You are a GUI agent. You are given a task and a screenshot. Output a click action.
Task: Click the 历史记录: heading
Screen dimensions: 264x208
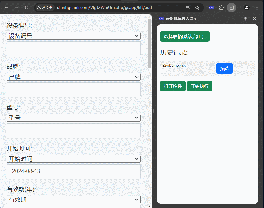click(174, 52)
